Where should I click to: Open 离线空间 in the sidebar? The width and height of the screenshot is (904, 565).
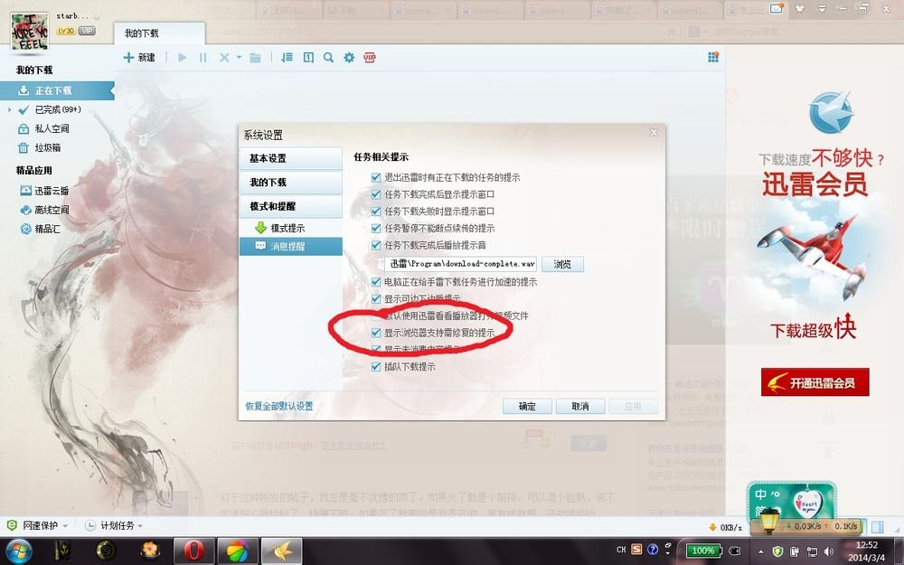[x=52, y=210]
